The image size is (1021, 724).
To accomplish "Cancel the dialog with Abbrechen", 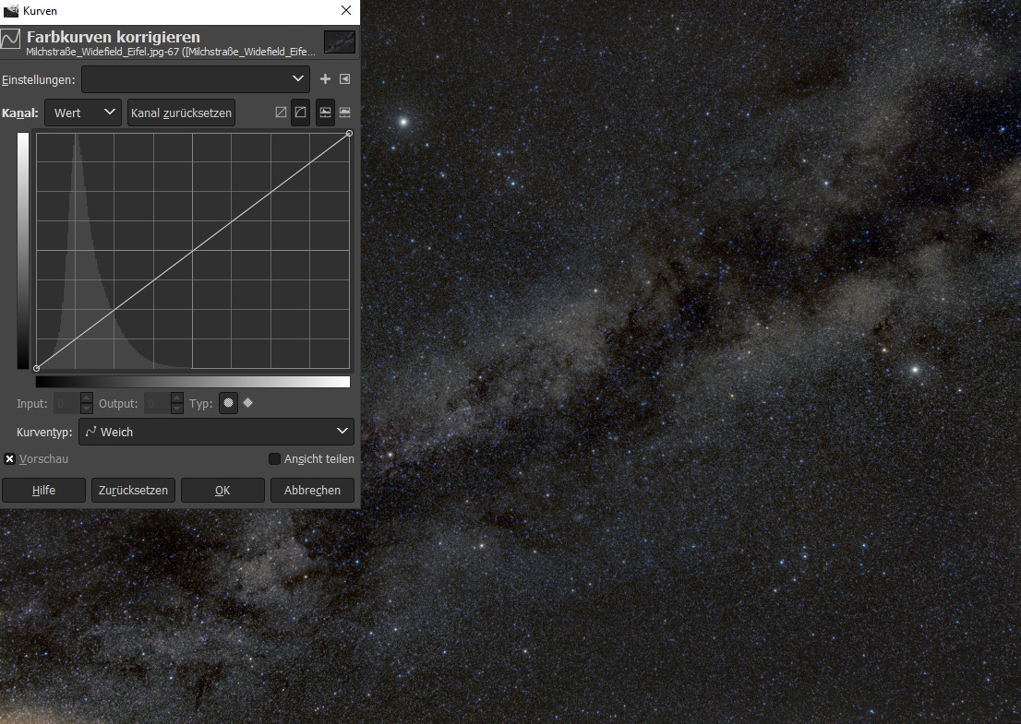I will click(313, 491).
